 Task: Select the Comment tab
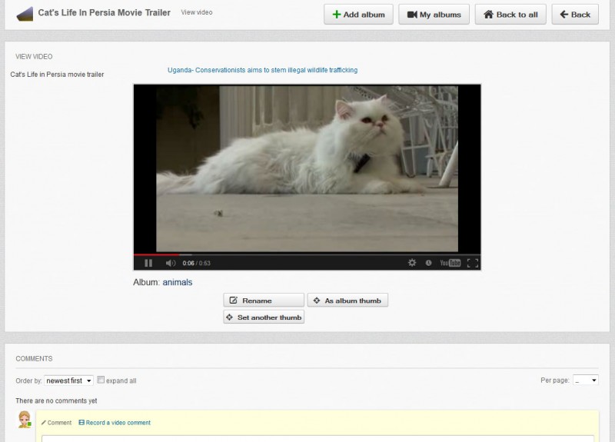point(56,423)
